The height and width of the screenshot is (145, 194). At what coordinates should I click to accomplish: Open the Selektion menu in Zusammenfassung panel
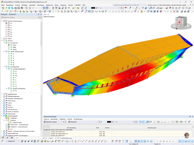click(63, 119)
